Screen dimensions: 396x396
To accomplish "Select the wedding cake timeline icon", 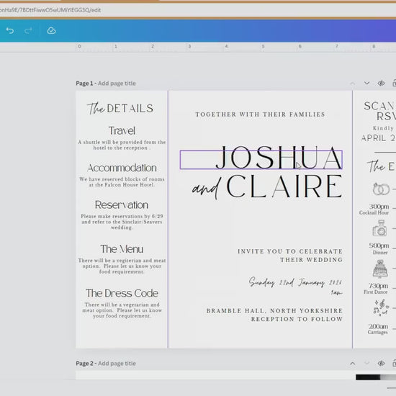I will [x=380, y=269].
